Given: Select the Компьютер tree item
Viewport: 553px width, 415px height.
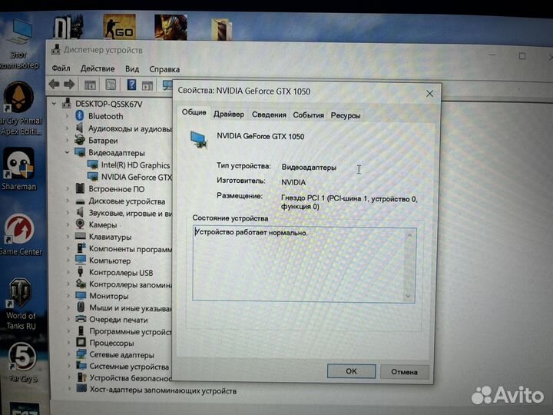Looking at the screenshot, I should pyautogui.click(x=110, y=261).
